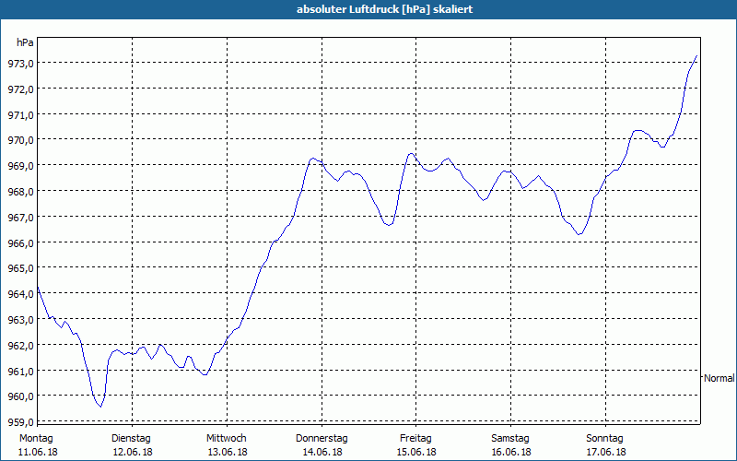This screenshot has height=461, width=737.
Task: Click the 968,0 y-axis value
Action: (x=21, y=192)
